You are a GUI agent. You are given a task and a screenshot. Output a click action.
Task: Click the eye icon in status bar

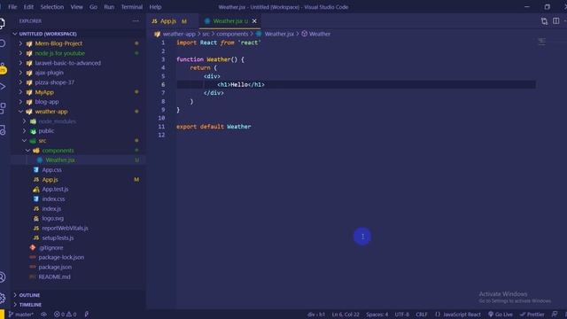point(43,315)
